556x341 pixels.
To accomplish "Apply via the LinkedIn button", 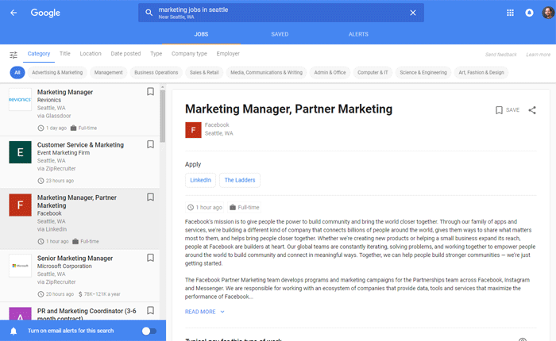I will [x=200, y=180].
